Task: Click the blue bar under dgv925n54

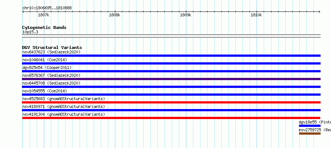Action: [x=171, y=71]
